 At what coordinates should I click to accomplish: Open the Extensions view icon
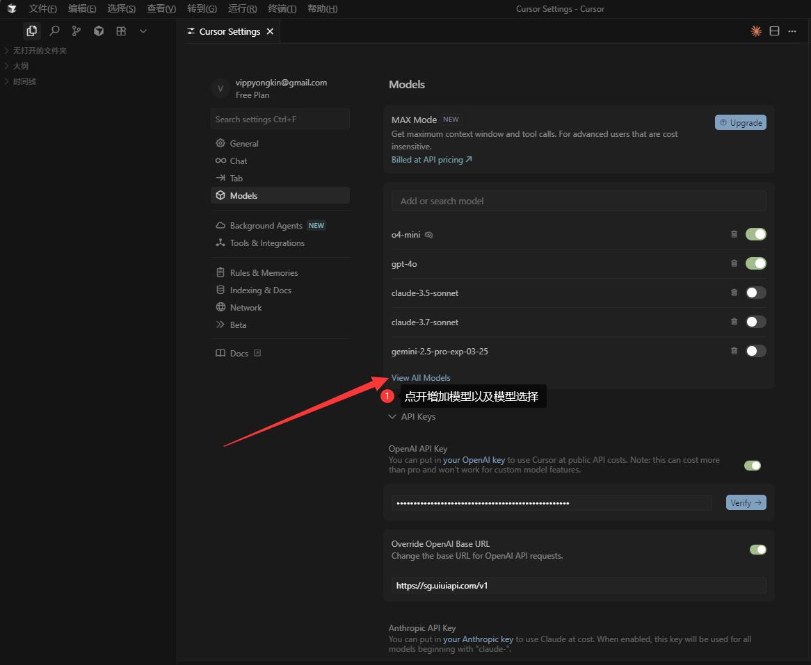click(121, 31)
